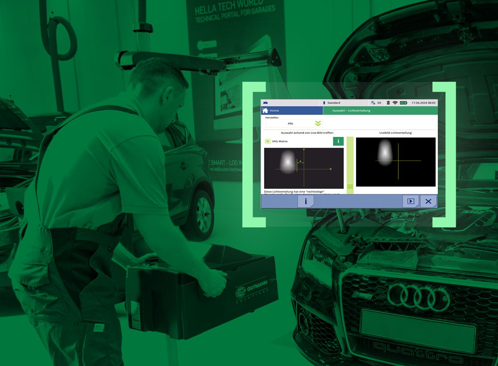Click the green double-chevron dropdown arrow
The image size is (498, 366).
click(318, 123)
